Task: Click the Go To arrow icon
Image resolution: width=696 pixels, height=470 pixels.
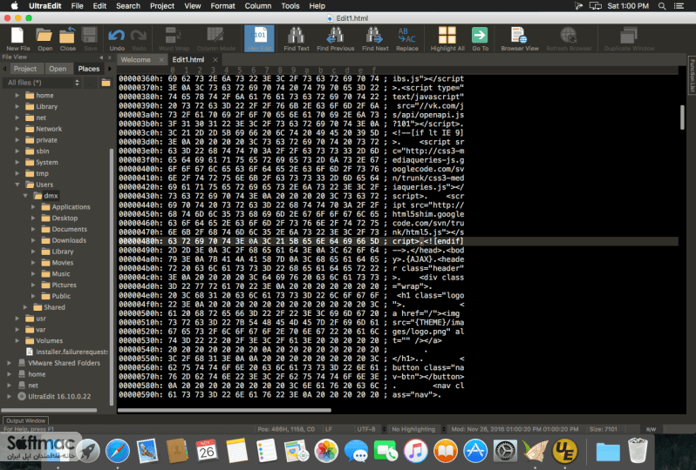Action: click(x=480, y=39)
